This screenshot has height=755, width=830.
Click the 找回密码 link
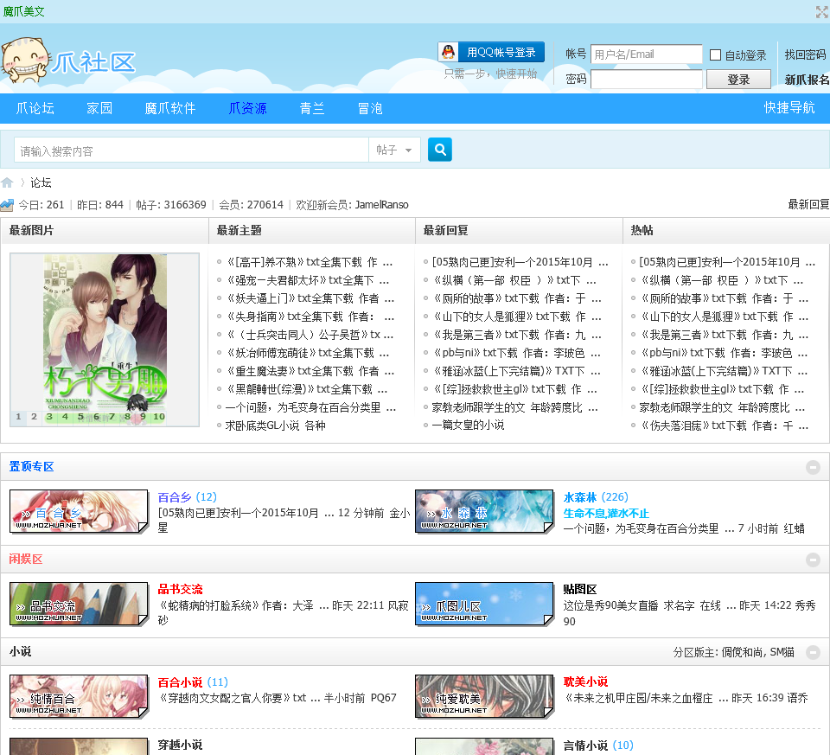[805, 54]
